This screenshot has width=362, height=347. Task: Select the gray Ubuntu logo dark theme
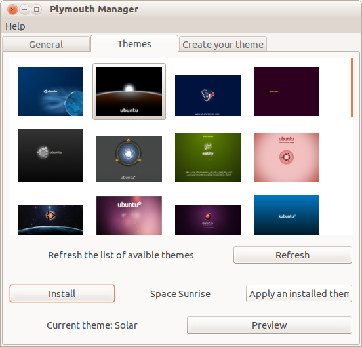[50, 155]
